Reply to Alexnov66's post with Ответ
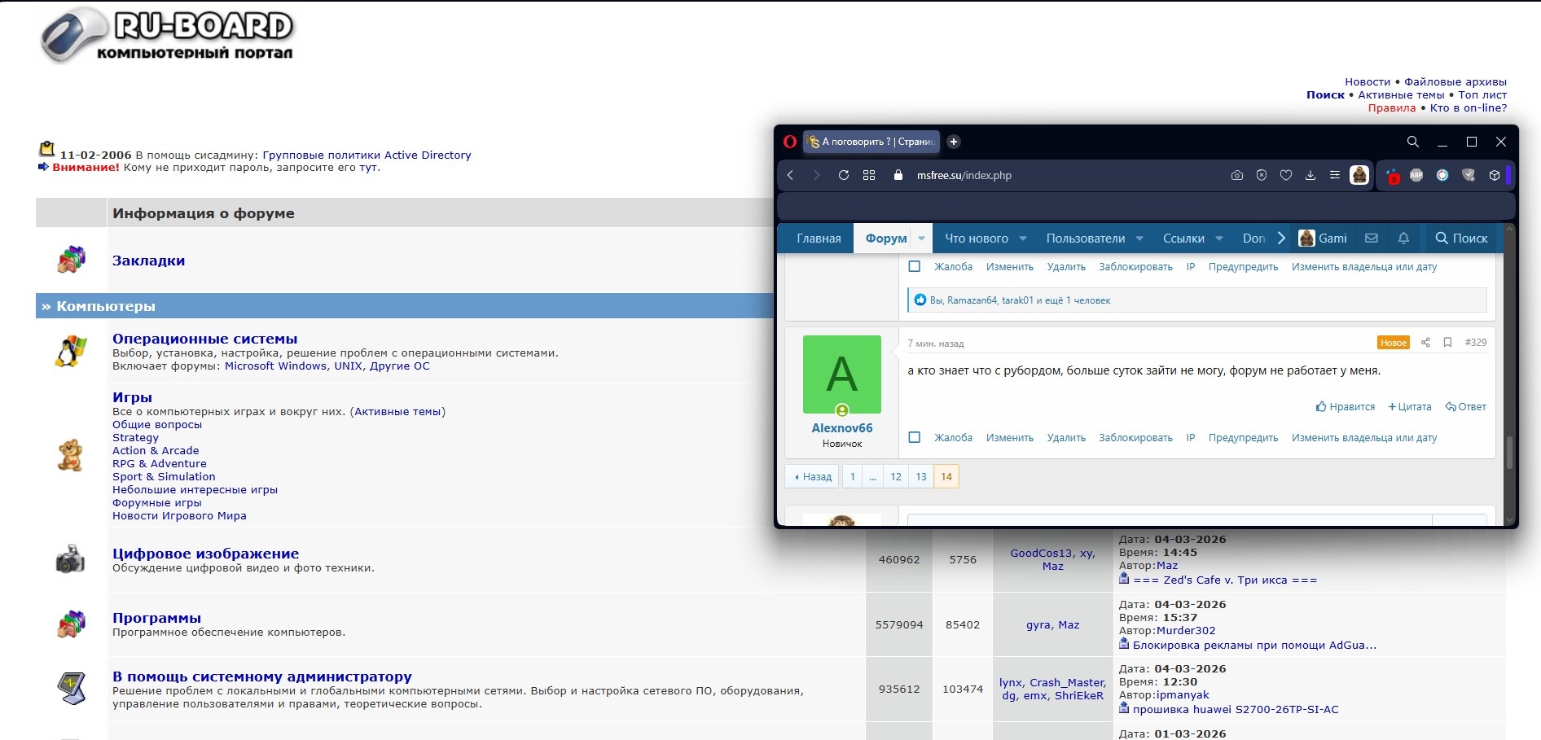 [x=1466, y=407]
